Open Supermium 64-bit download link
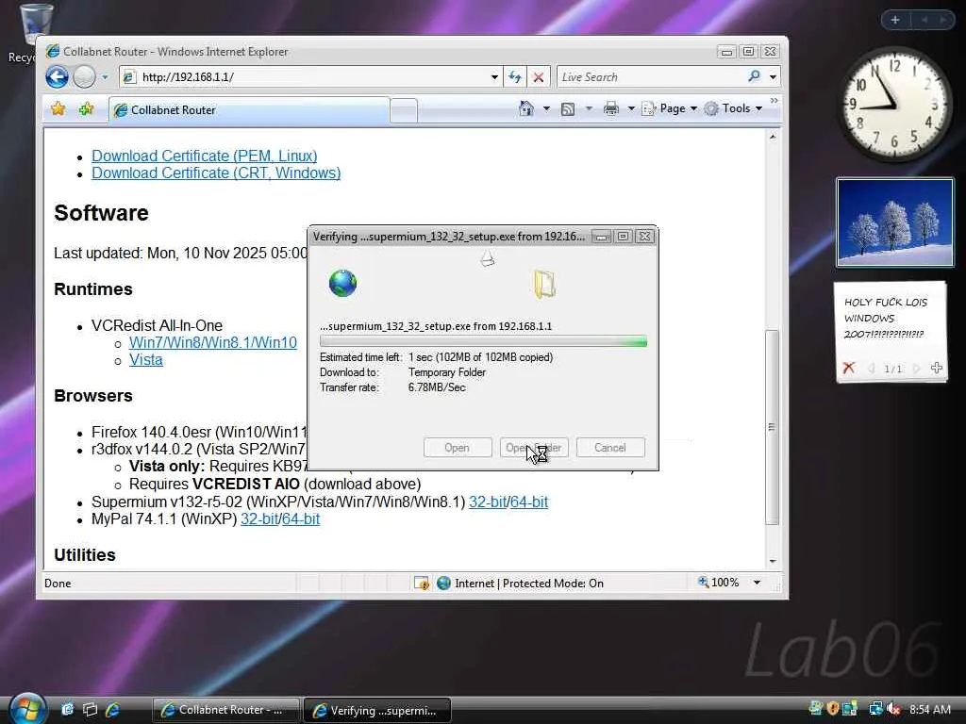The height and width of the screenshot is (724, 966). [529, 502]
